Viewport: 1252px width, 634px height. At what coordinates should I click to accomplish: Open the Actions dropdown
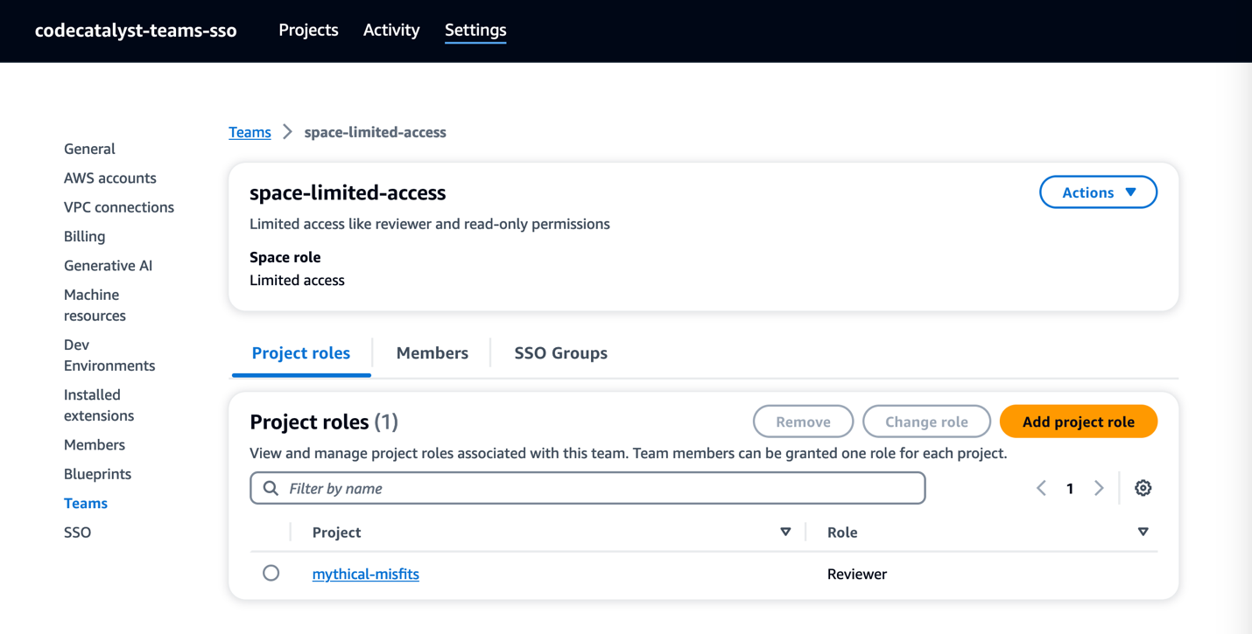click(1098, 192)
